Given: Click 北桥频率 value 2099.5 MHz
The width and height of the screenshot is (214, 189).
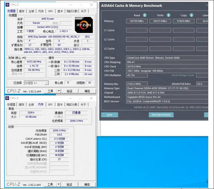Looking at the screenshot, I should [77, 121].
